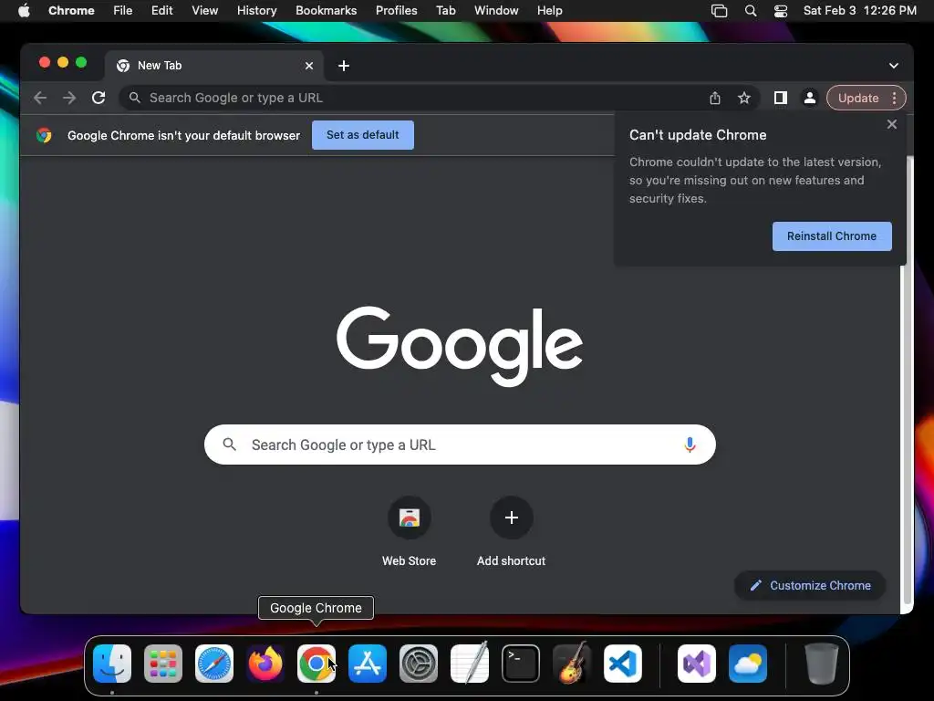Screen dimensions: 934x701
Task: Click the search magnifier in Google search box
Action: [229, 445]
